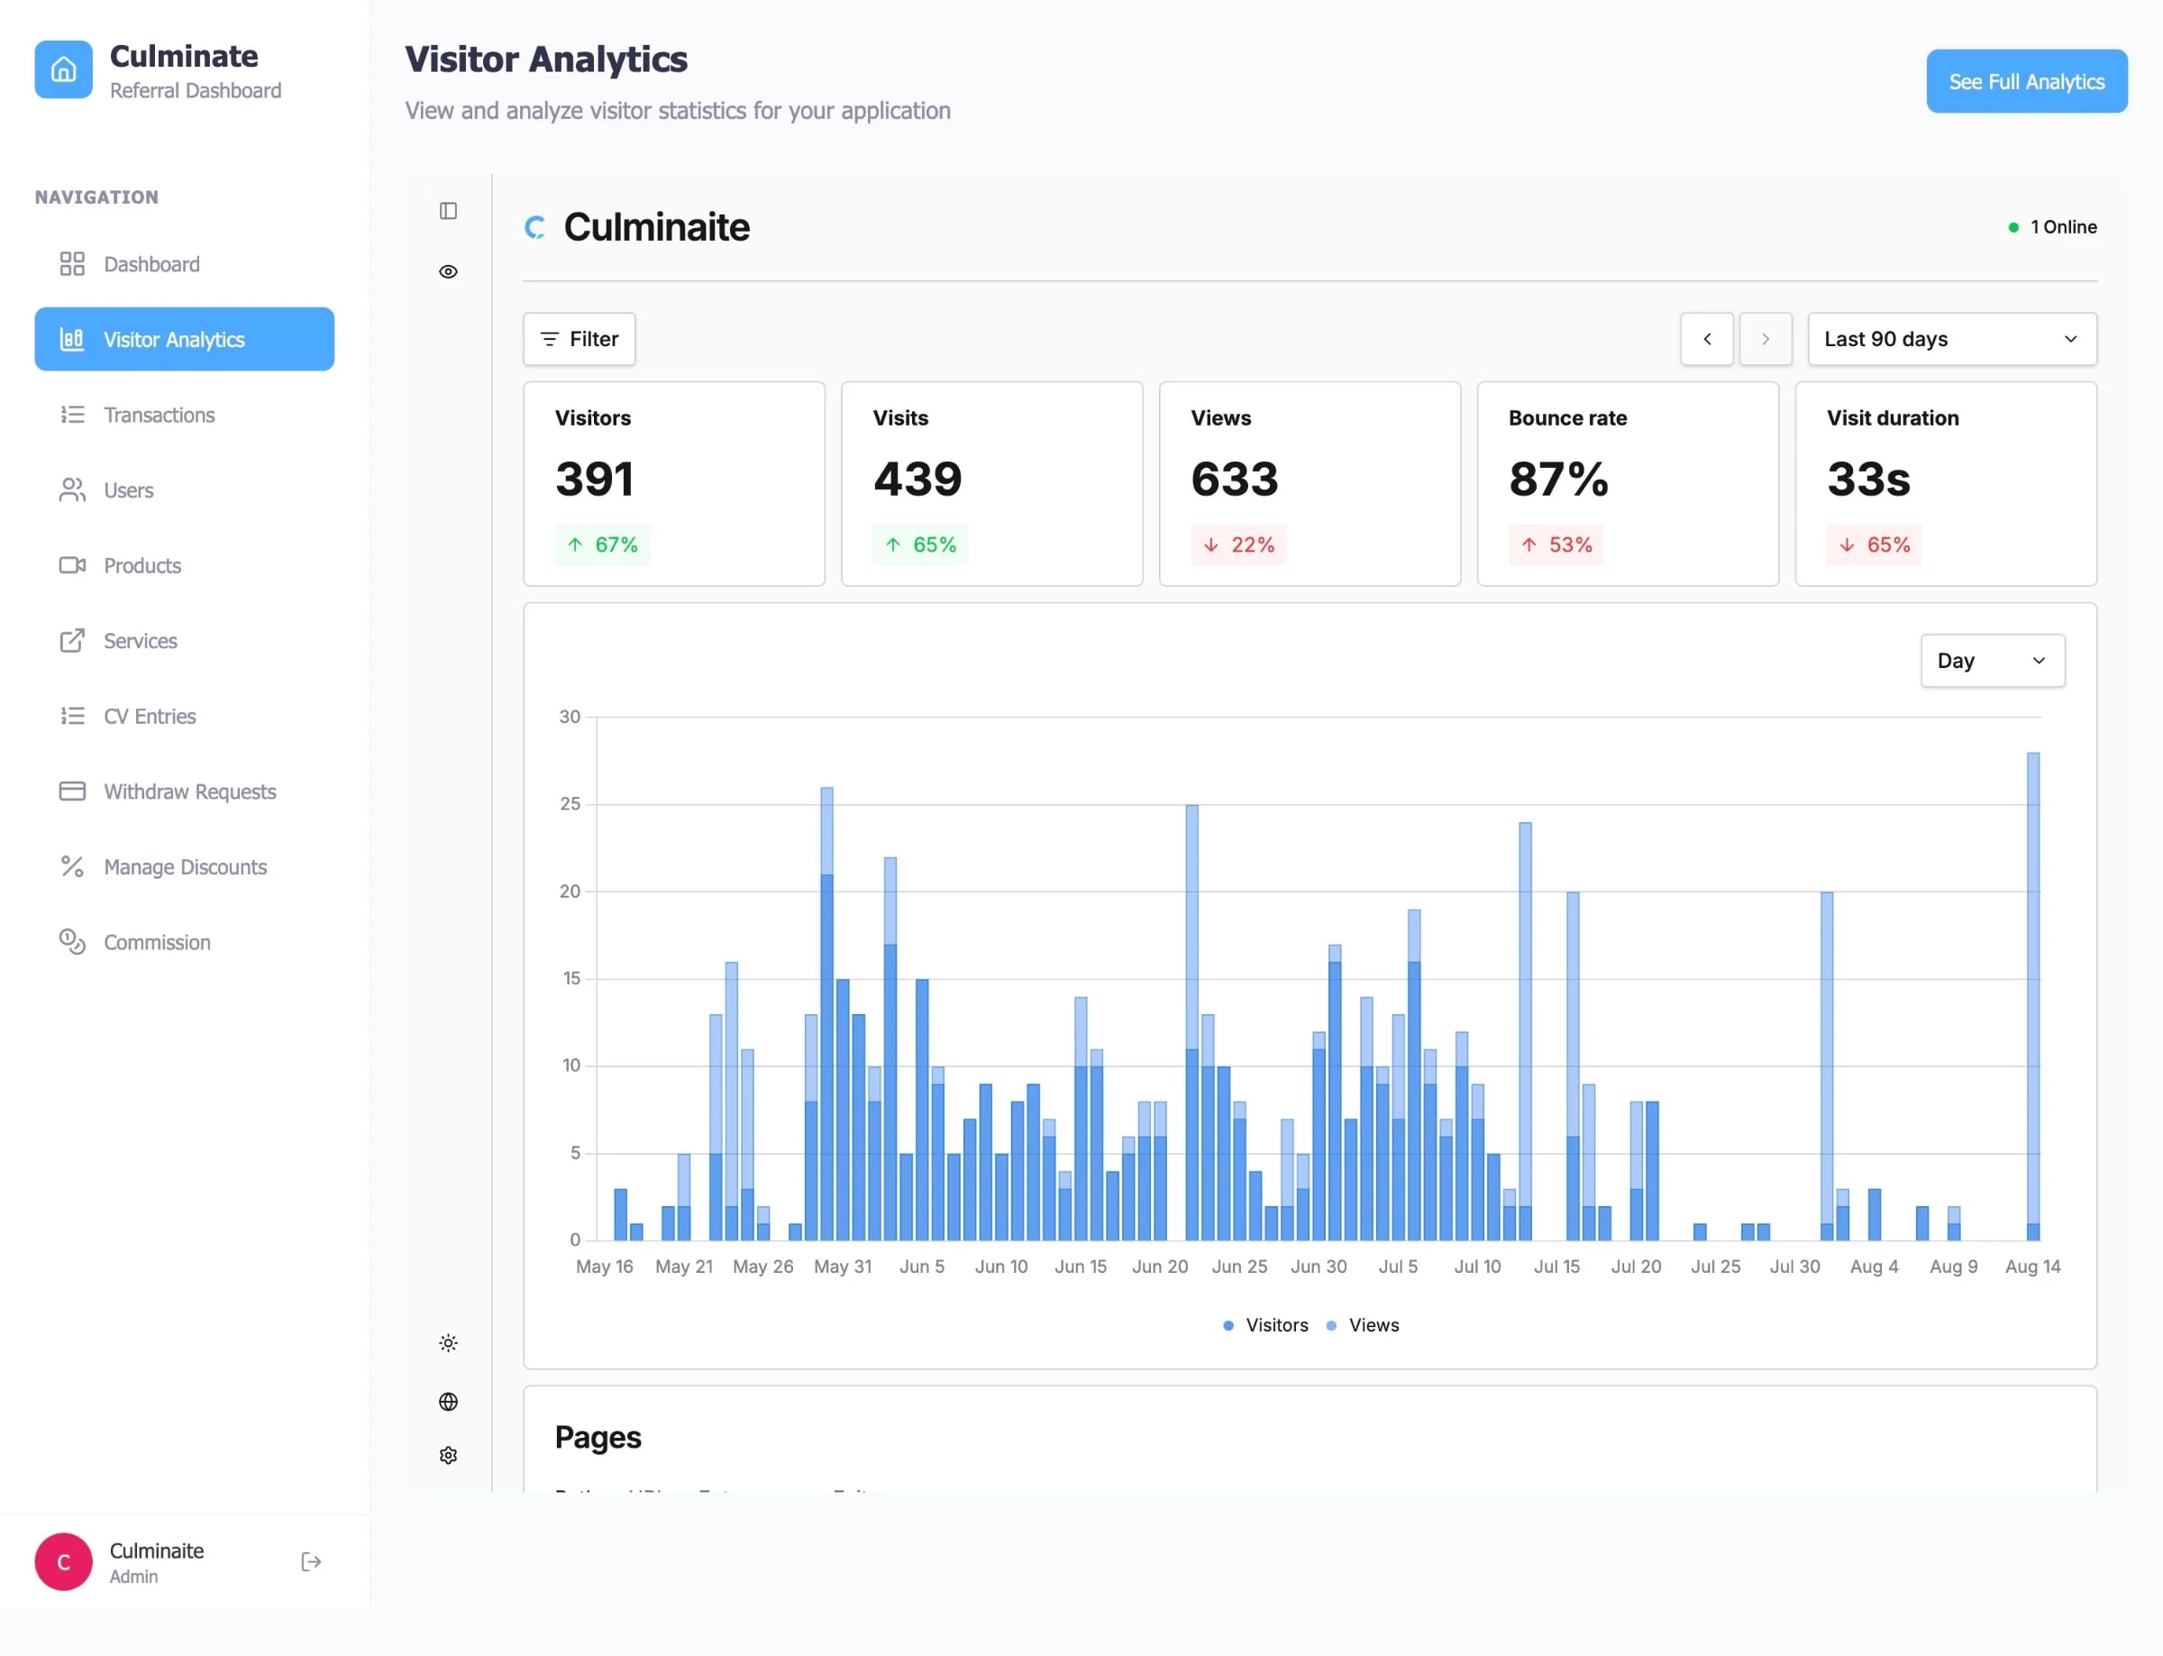Select the Visitors stat card
2163x1656 pixels.
674,484
